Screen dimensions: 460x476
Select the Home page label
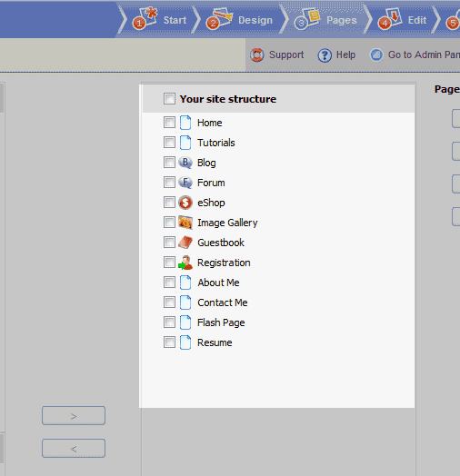pos(210,123)
